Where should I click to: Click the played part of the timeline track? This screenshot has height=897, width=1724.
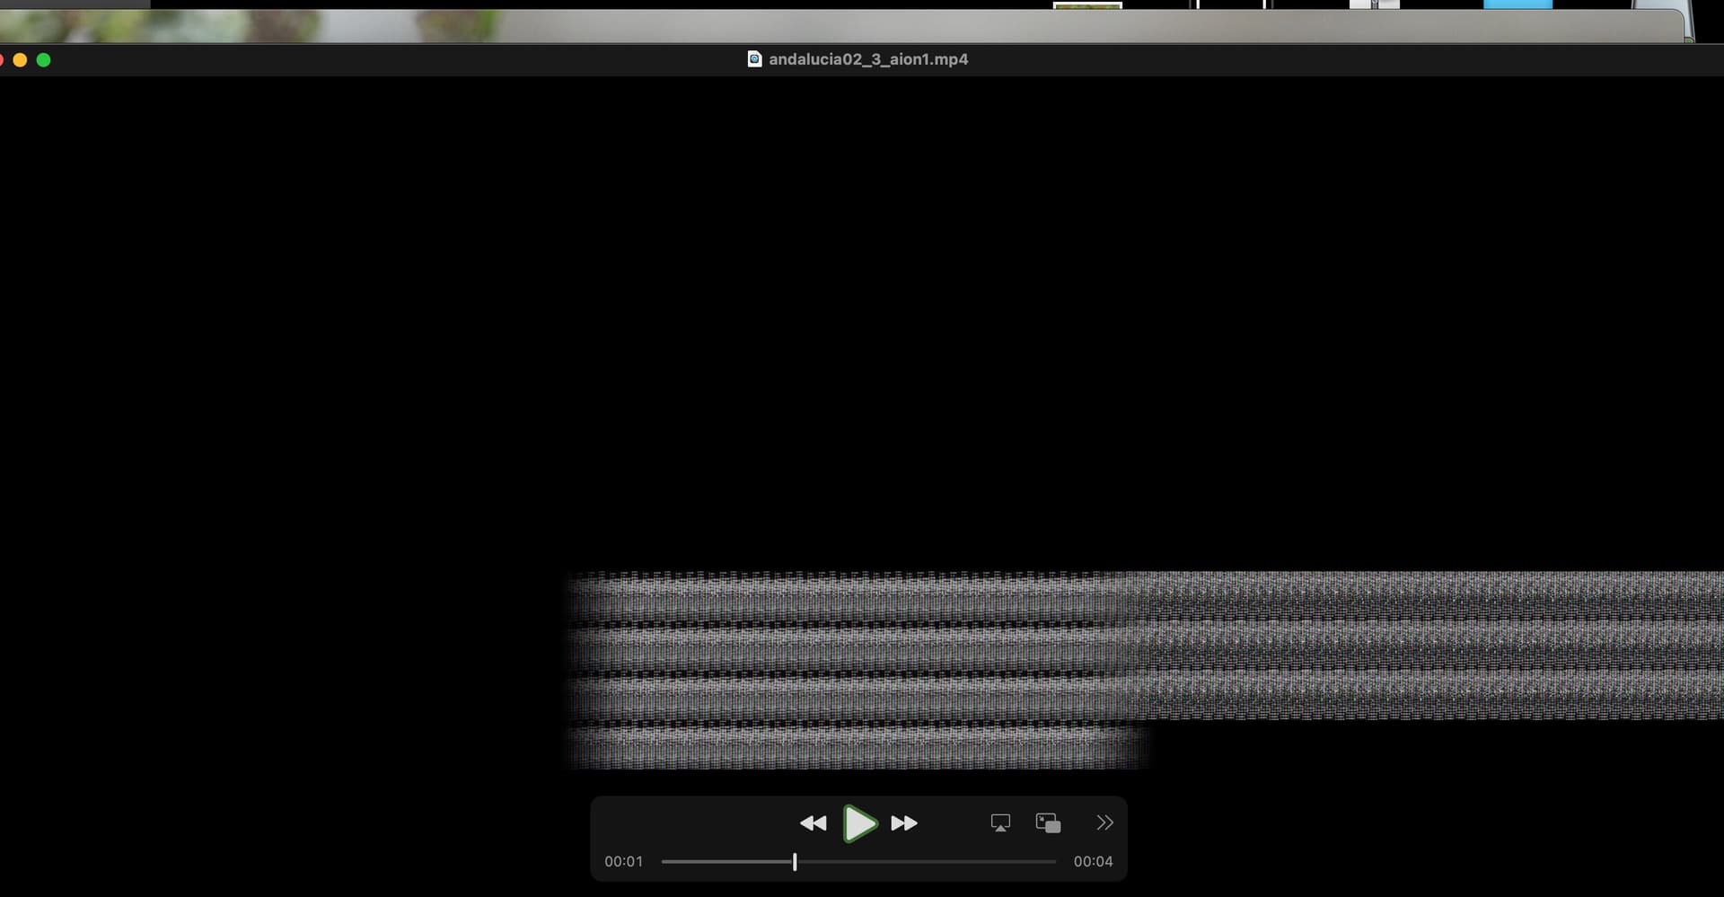click(x=727, y=862)
